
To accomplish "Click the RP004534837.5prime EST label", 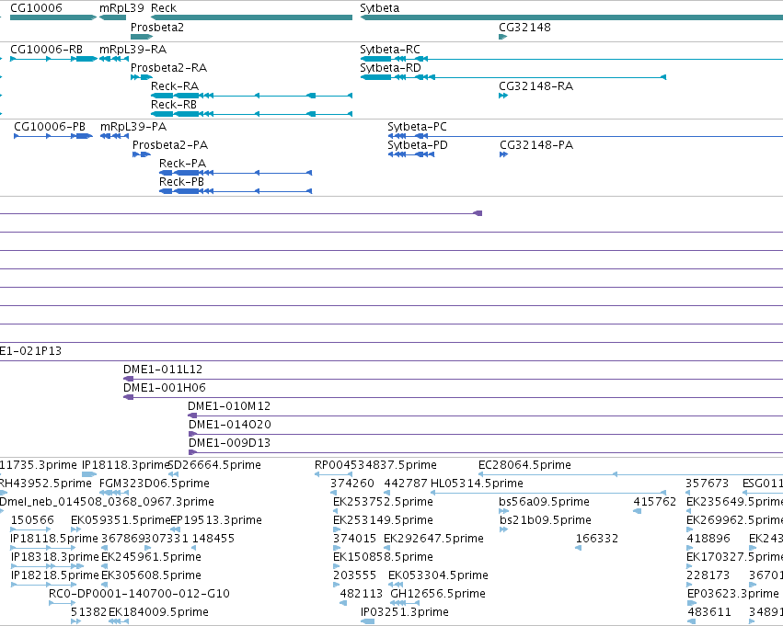I will tap(375, 465).
